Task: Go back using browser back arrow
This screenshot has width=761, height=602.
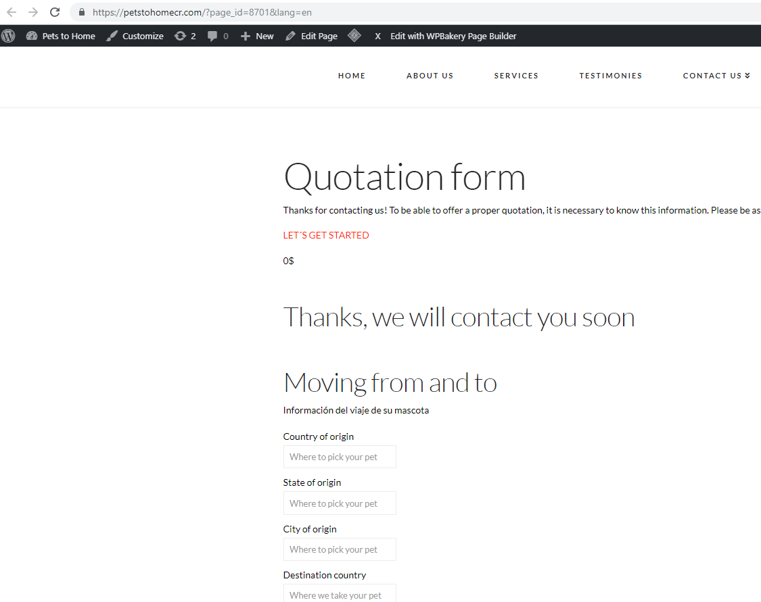Action: 11,12
